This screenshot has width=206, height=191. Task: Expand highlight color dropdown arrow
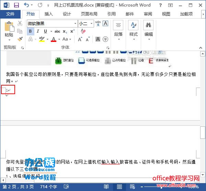(48, 39)
